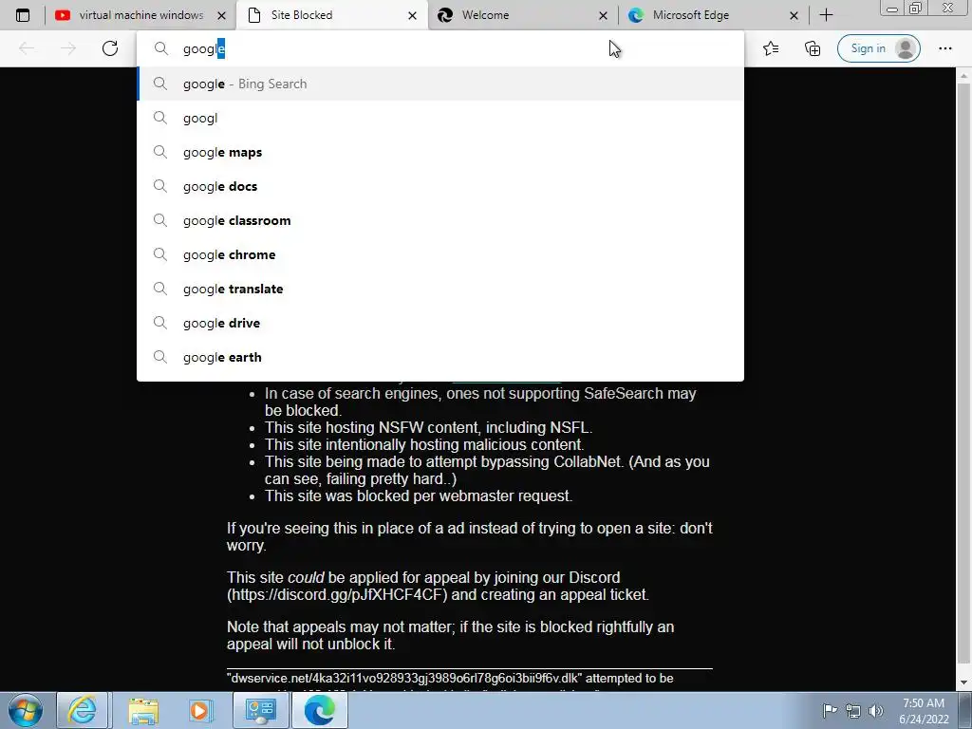Viewport: 972px width, 729px height.
Task: Open the Windows Start menu
Action: point(26,710)
